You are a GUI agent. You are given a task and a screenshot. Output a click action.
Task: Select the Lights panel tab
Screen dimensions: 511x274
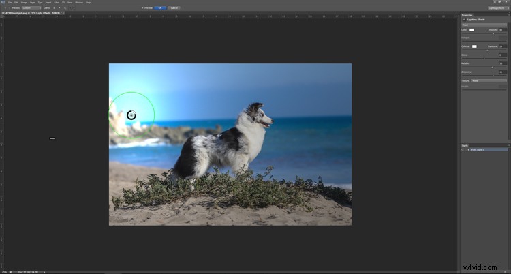(x=465, y=145)
